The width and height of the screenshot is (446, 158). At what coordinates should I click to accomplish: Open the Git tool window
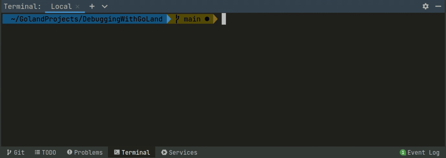16,152
